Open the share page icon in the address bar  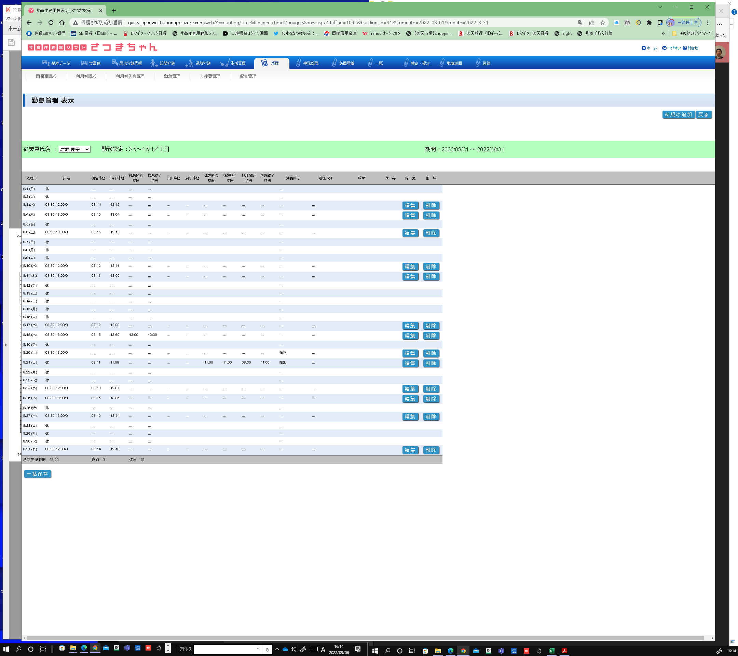[592, 23]
